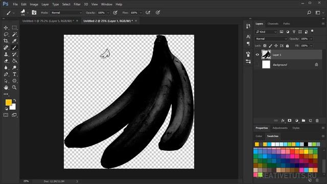Viewport: 327px width, 184px height.
Task: Select the Move tool
Action: pyautogui.click(x=6, y=28)
